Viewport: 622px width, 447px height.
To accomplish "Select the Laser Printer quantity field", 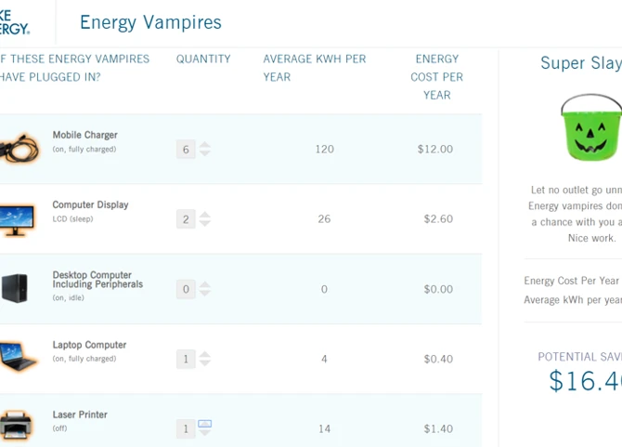I will click(x=186, y=428).
